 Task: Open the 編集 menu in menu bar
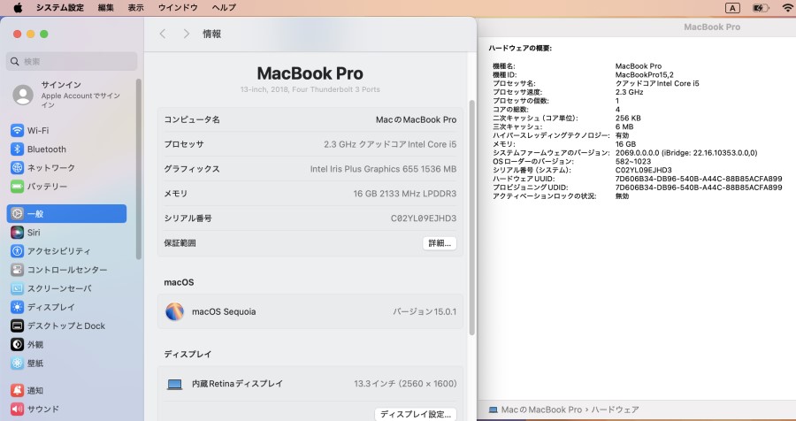pos(105,8)
